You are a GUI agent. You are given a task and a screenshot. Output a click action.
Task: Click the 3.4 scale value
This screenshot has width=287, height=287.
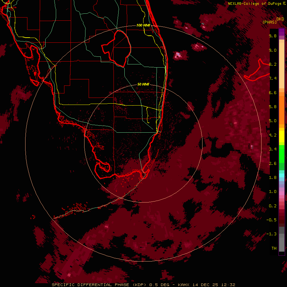pos(273,149)
